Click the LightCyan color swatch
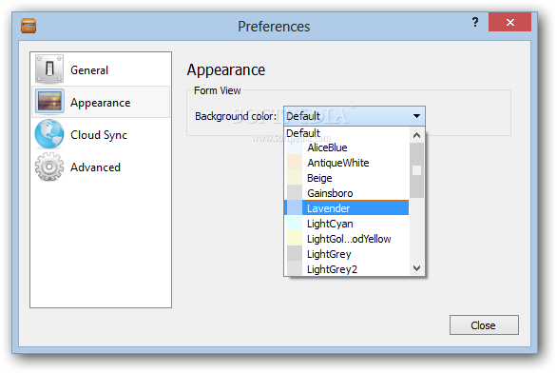 [x=295, y=224]
